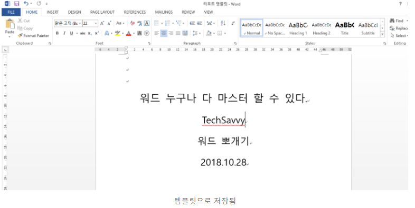
Task: Open the FILE tab
Action: tap(11, 12)
